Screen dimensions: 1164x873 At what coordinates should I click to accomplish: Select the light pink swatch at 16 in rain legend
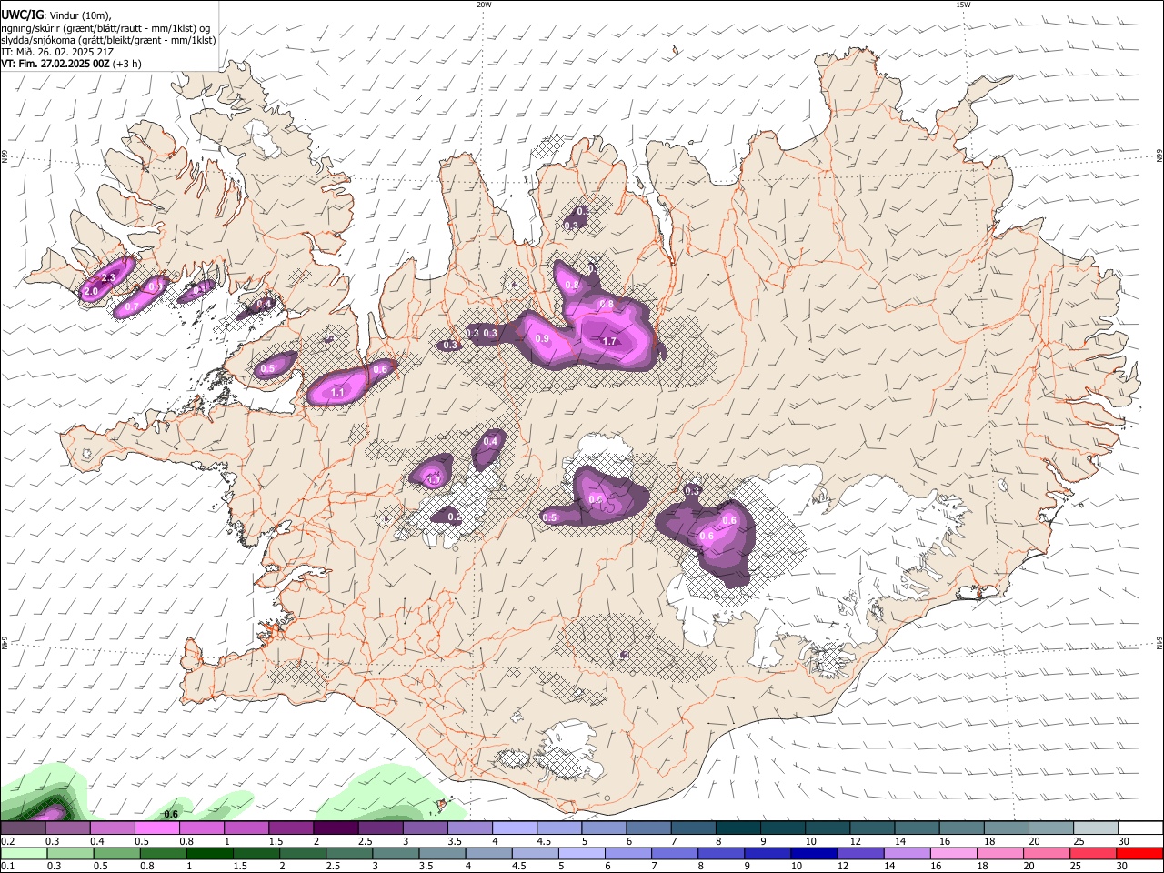955,853
